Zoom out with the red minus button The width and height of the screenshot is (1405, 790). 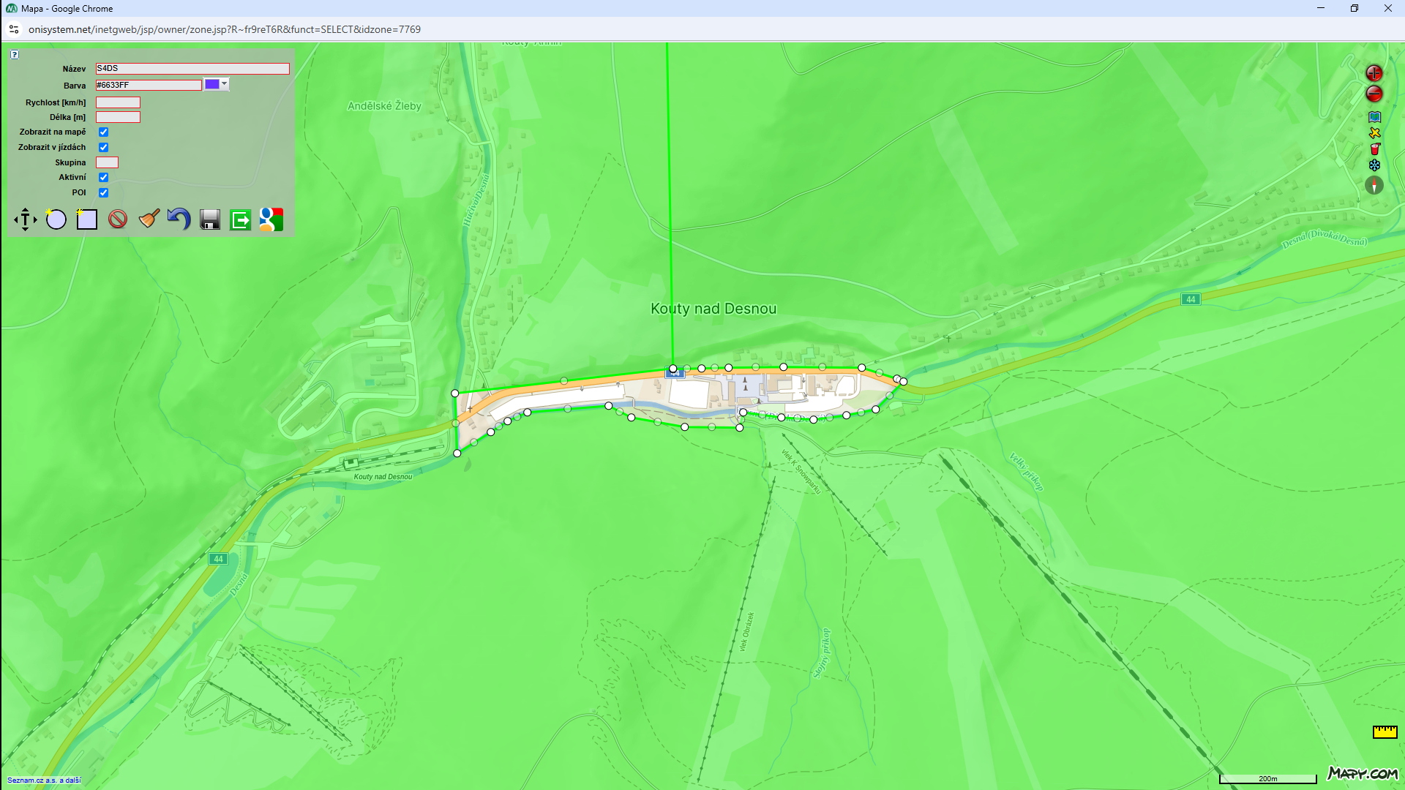click(x=1374, y=94)
